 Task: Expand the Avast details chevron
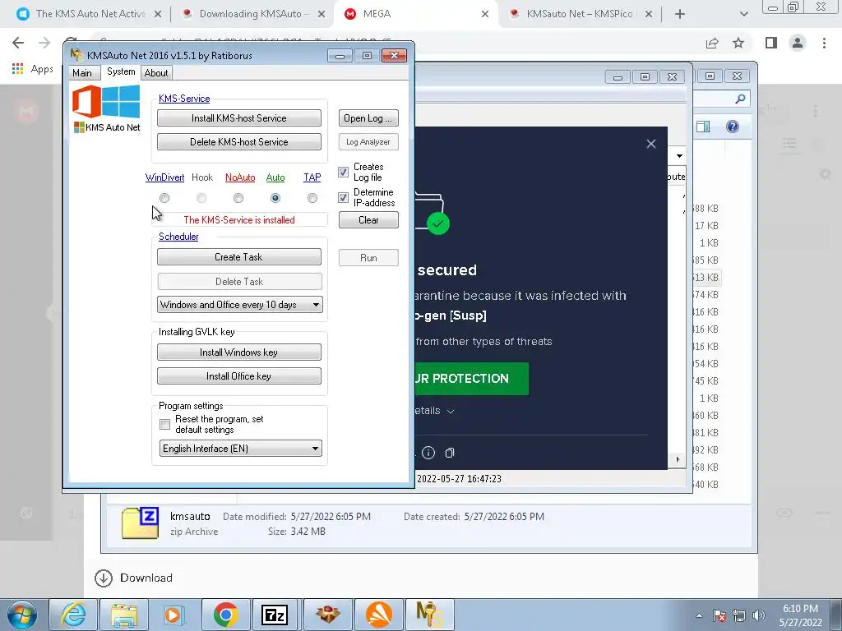tap(451, 412)
